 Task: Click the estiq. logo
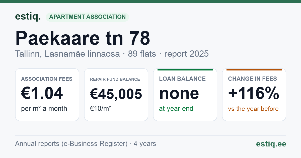[x=28, y=17]
